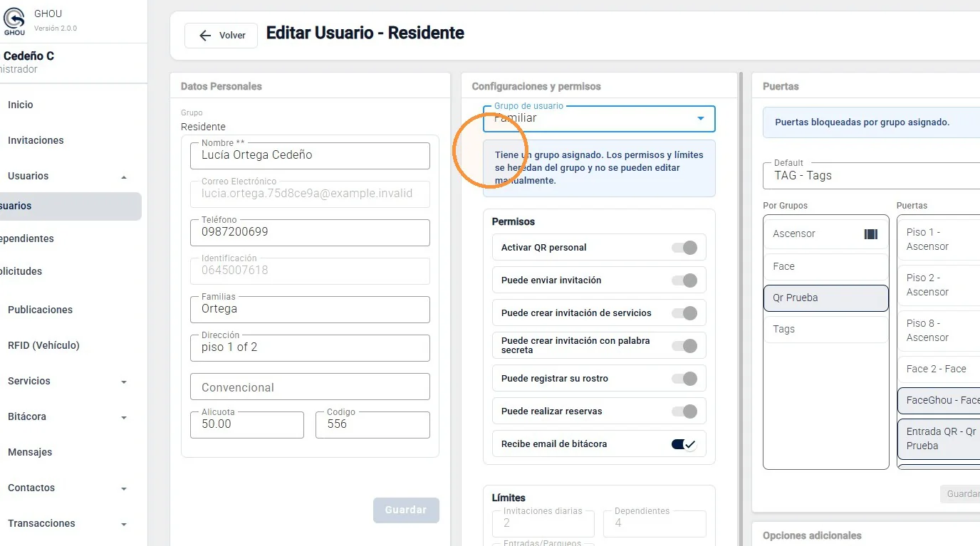The image size is (980, 546).
Task: Select the Piso 1 - Ascensor door
Action: (939, 239)
